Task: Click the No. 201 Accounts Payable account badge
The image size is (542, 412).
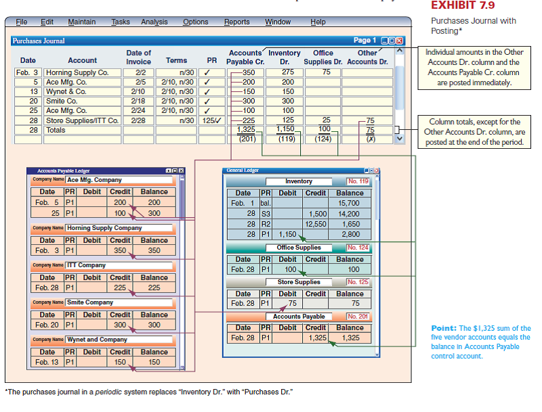Action: pyautogui.click(x=358, y=316)
